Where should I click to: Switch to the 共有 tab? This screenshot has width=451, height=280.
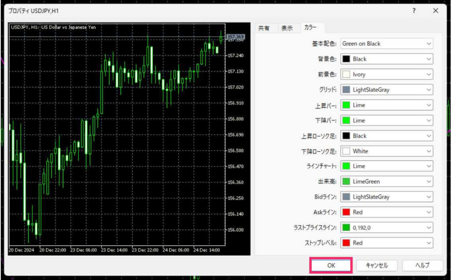(x=264, y=28)
